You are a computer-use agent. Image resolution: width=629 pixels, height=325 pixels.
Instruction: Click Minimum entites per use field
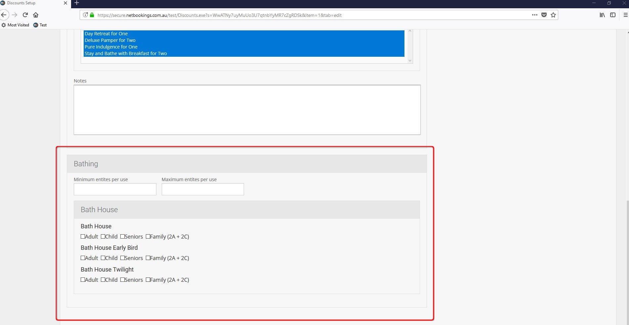pyautogui.click(x=115, y=189)
